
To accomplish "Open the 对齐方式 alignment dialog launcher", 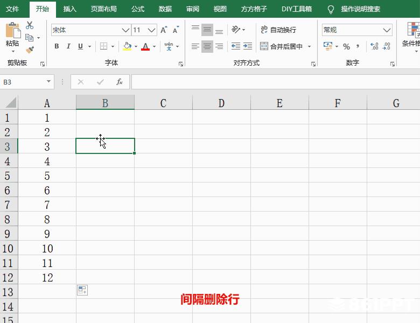I will [x=313, y=64].
